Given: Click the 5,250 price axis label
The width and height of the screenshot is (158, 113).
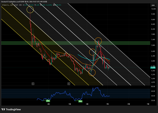Looking at the screenshot, I should [153, 74].
